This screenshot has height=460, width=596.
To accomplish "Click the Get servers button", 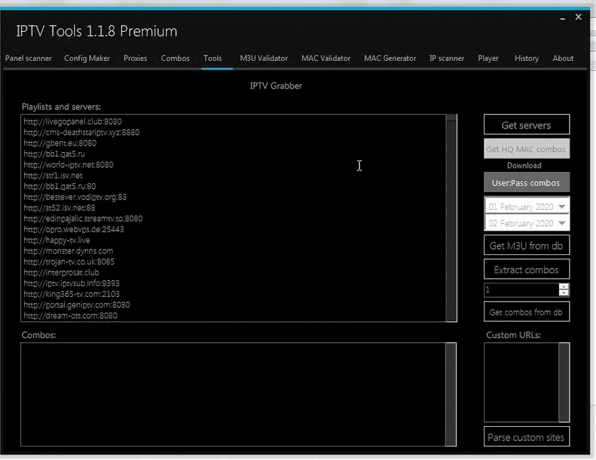I will pyautogui.click(x=526, y=124).
